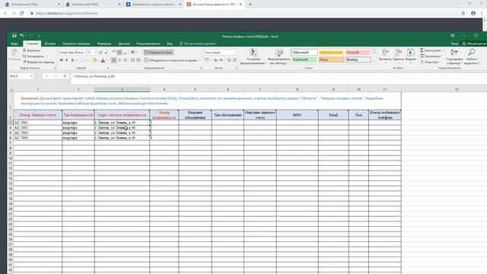Align text to the right
Image resolution: width=487 pixels, height=274 pixels.
[x=125, y=60]
